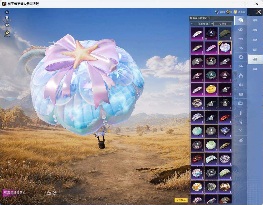Open the roast chicken category icon
263x205 pixels.
pyautogui.click(x=241, y=140)
